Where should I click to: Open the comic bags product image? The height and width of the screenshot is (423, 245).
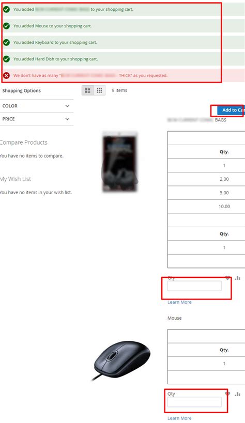click(x=120, y=161)
